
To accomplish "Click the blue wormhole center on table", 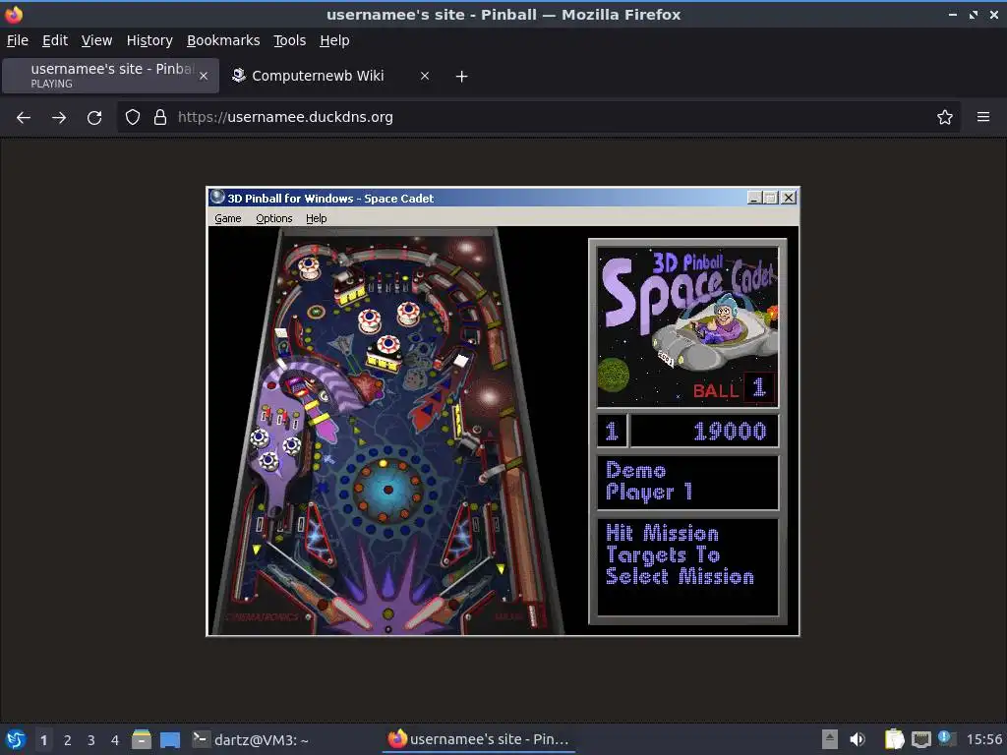I will coord(387,490).
